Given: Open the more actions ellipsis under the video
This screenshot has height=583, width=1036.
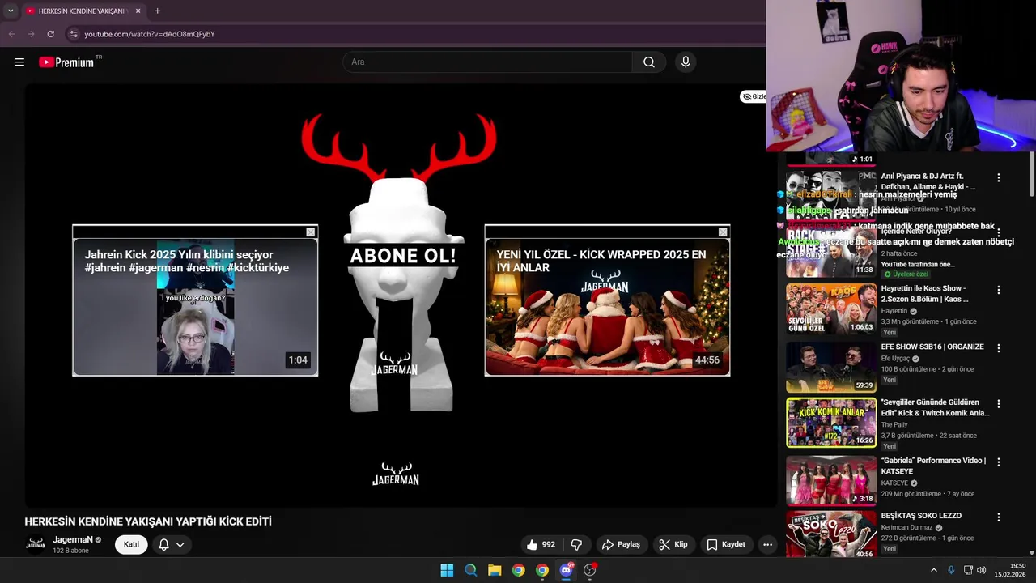Looking at the screenshot, I should click(767, 545).
